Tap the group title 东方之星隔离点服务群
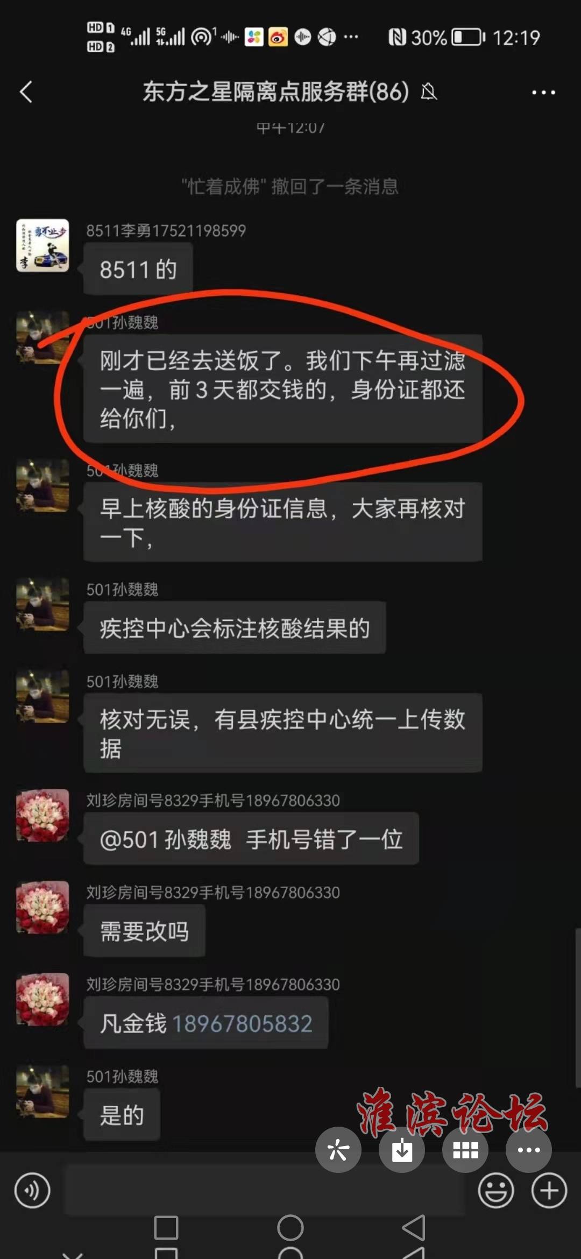Image resolution: width=581 pixels, height=1259 pixels. [x=275, y=91]
